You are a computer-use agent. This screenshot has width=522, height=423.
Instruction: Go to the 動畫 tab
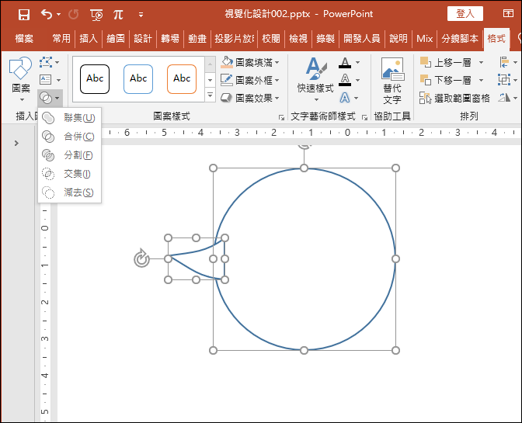(x=197, y=39)
